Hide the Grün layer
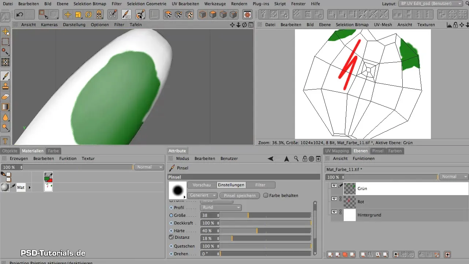The width and height of the screenshot is (469, 264). click(x=334, y=186)
